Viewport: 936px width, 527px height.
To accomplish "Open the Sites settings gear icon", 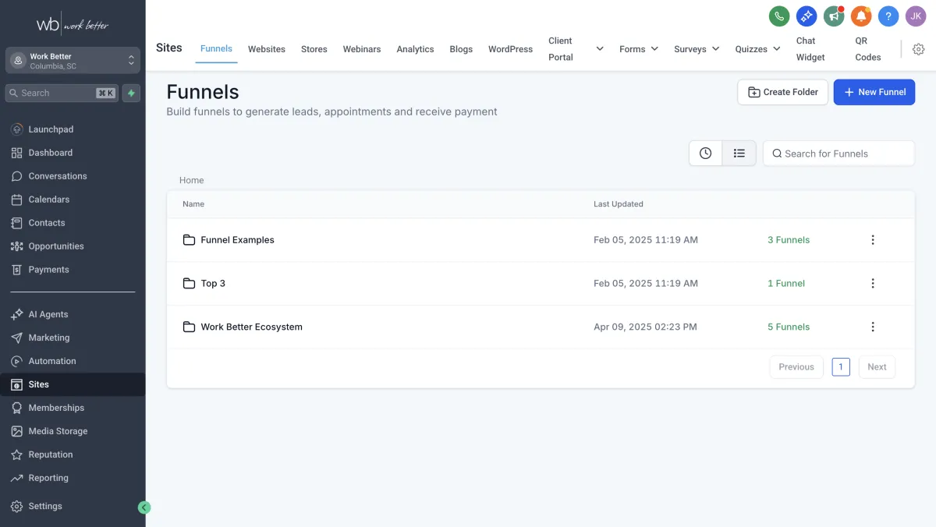I will coord(918,49).
